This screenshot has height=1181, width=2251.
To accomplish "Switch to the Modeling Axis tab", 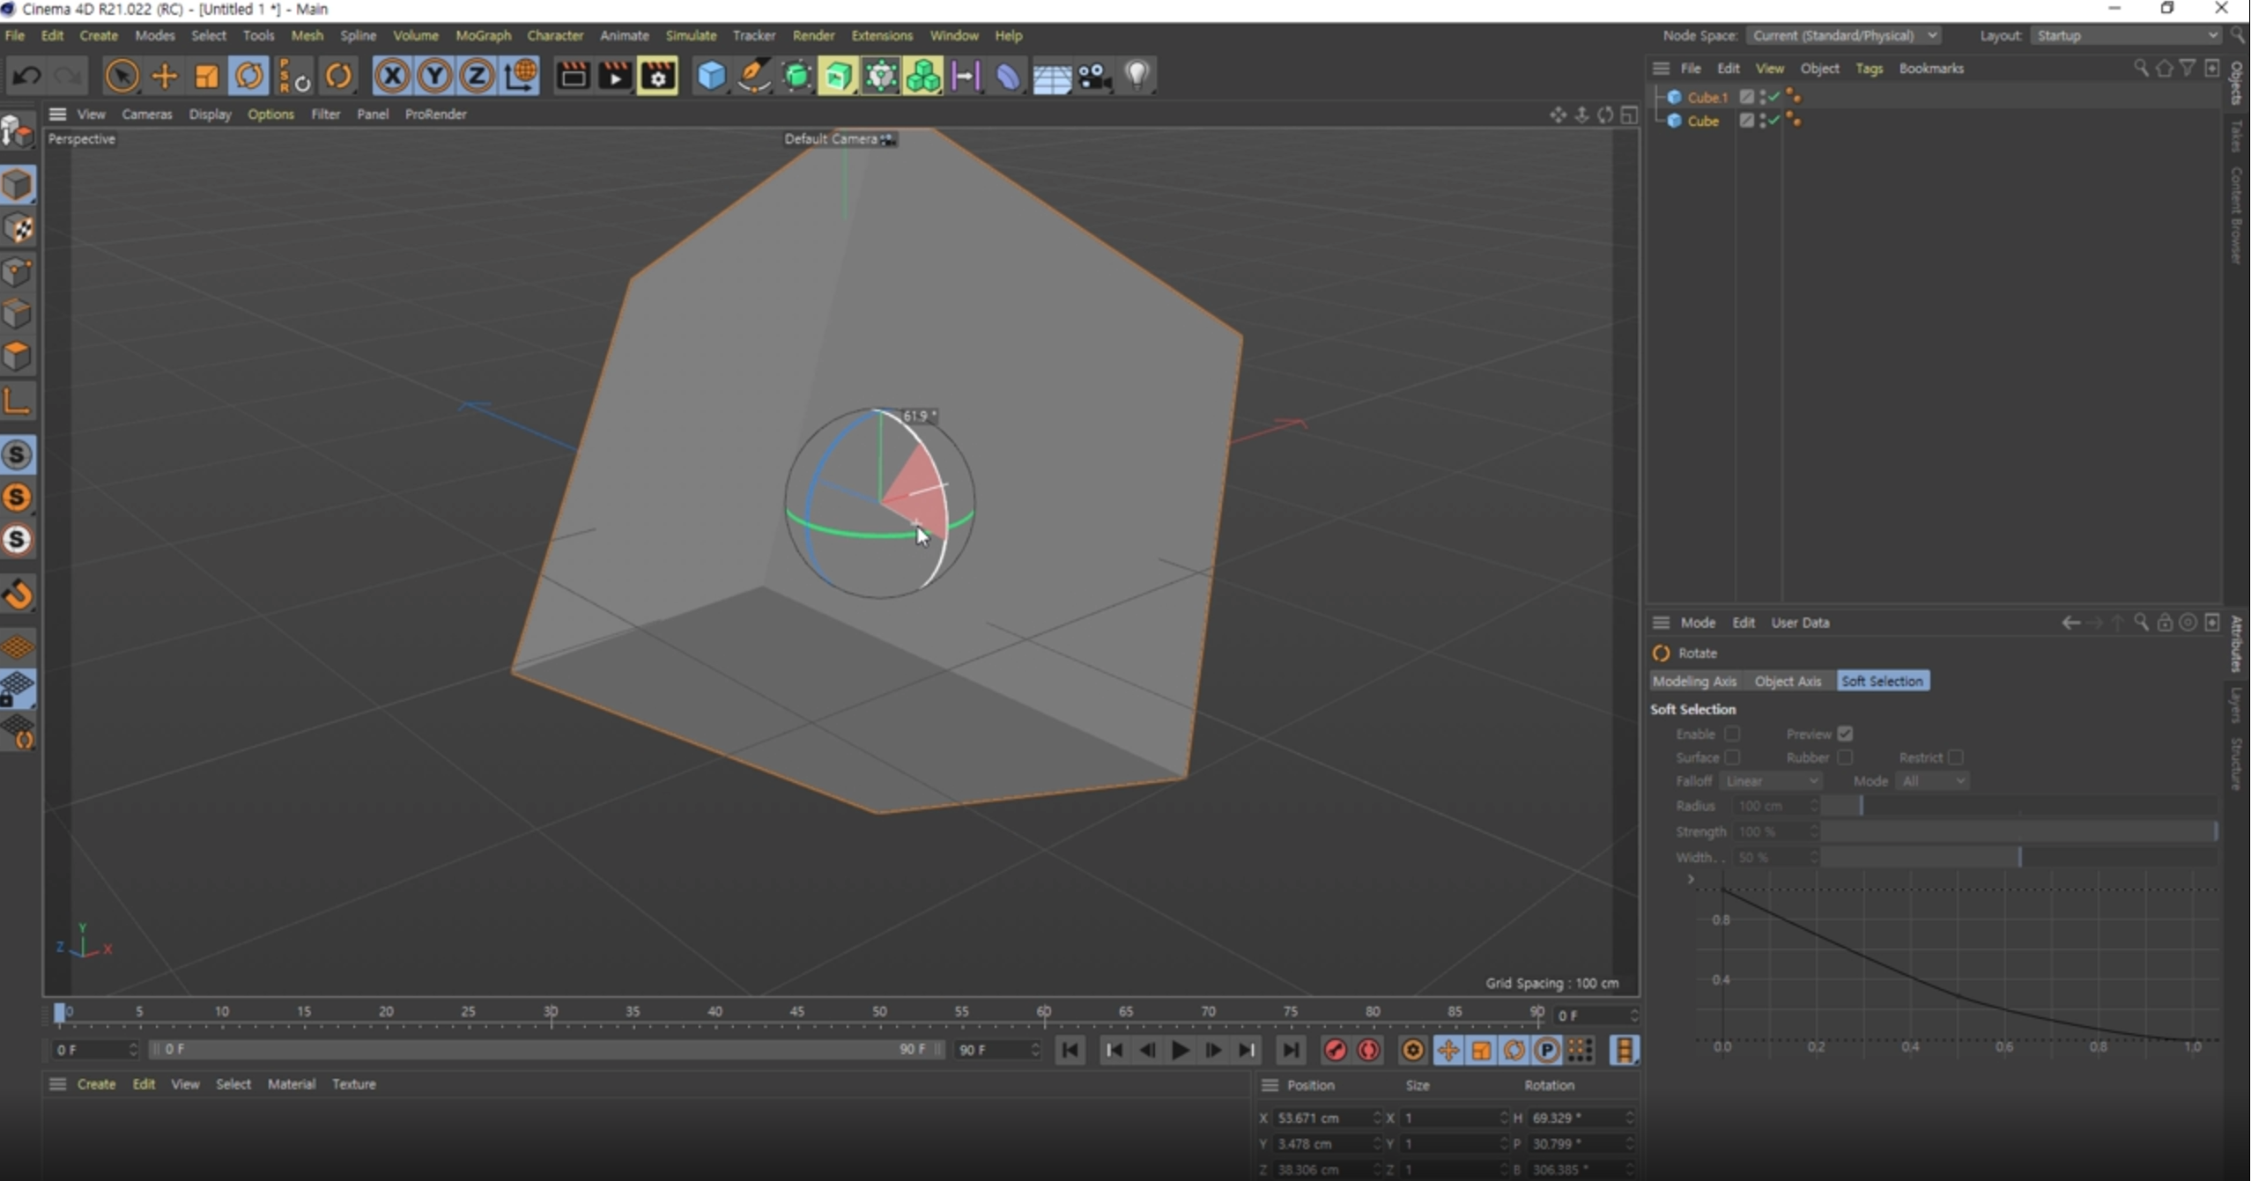I will pyautogui.click(x=1694, y=681).
